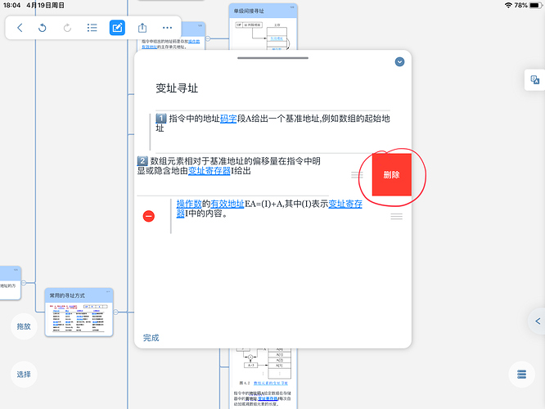
Task: Select the 常用的寻址方式 mind map node
Action: coord(79,312)
